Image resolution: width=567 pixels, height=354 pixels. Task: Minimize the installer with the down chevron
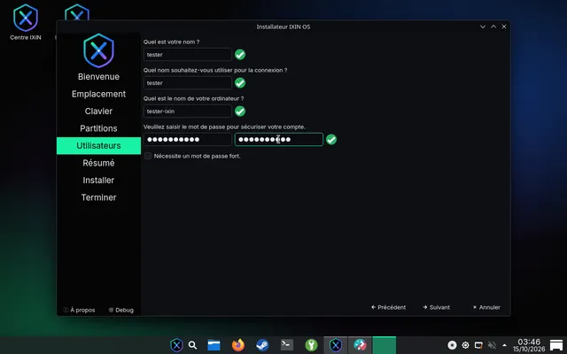(x=482, y=27)
